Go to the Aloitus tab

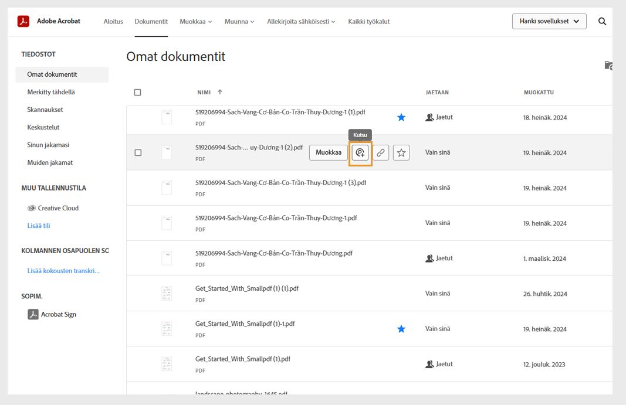tap(113, 22)
